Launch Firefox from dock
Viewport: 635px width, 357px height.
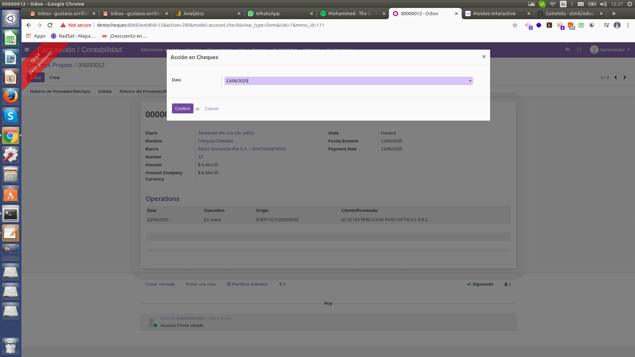coord(11,97)
